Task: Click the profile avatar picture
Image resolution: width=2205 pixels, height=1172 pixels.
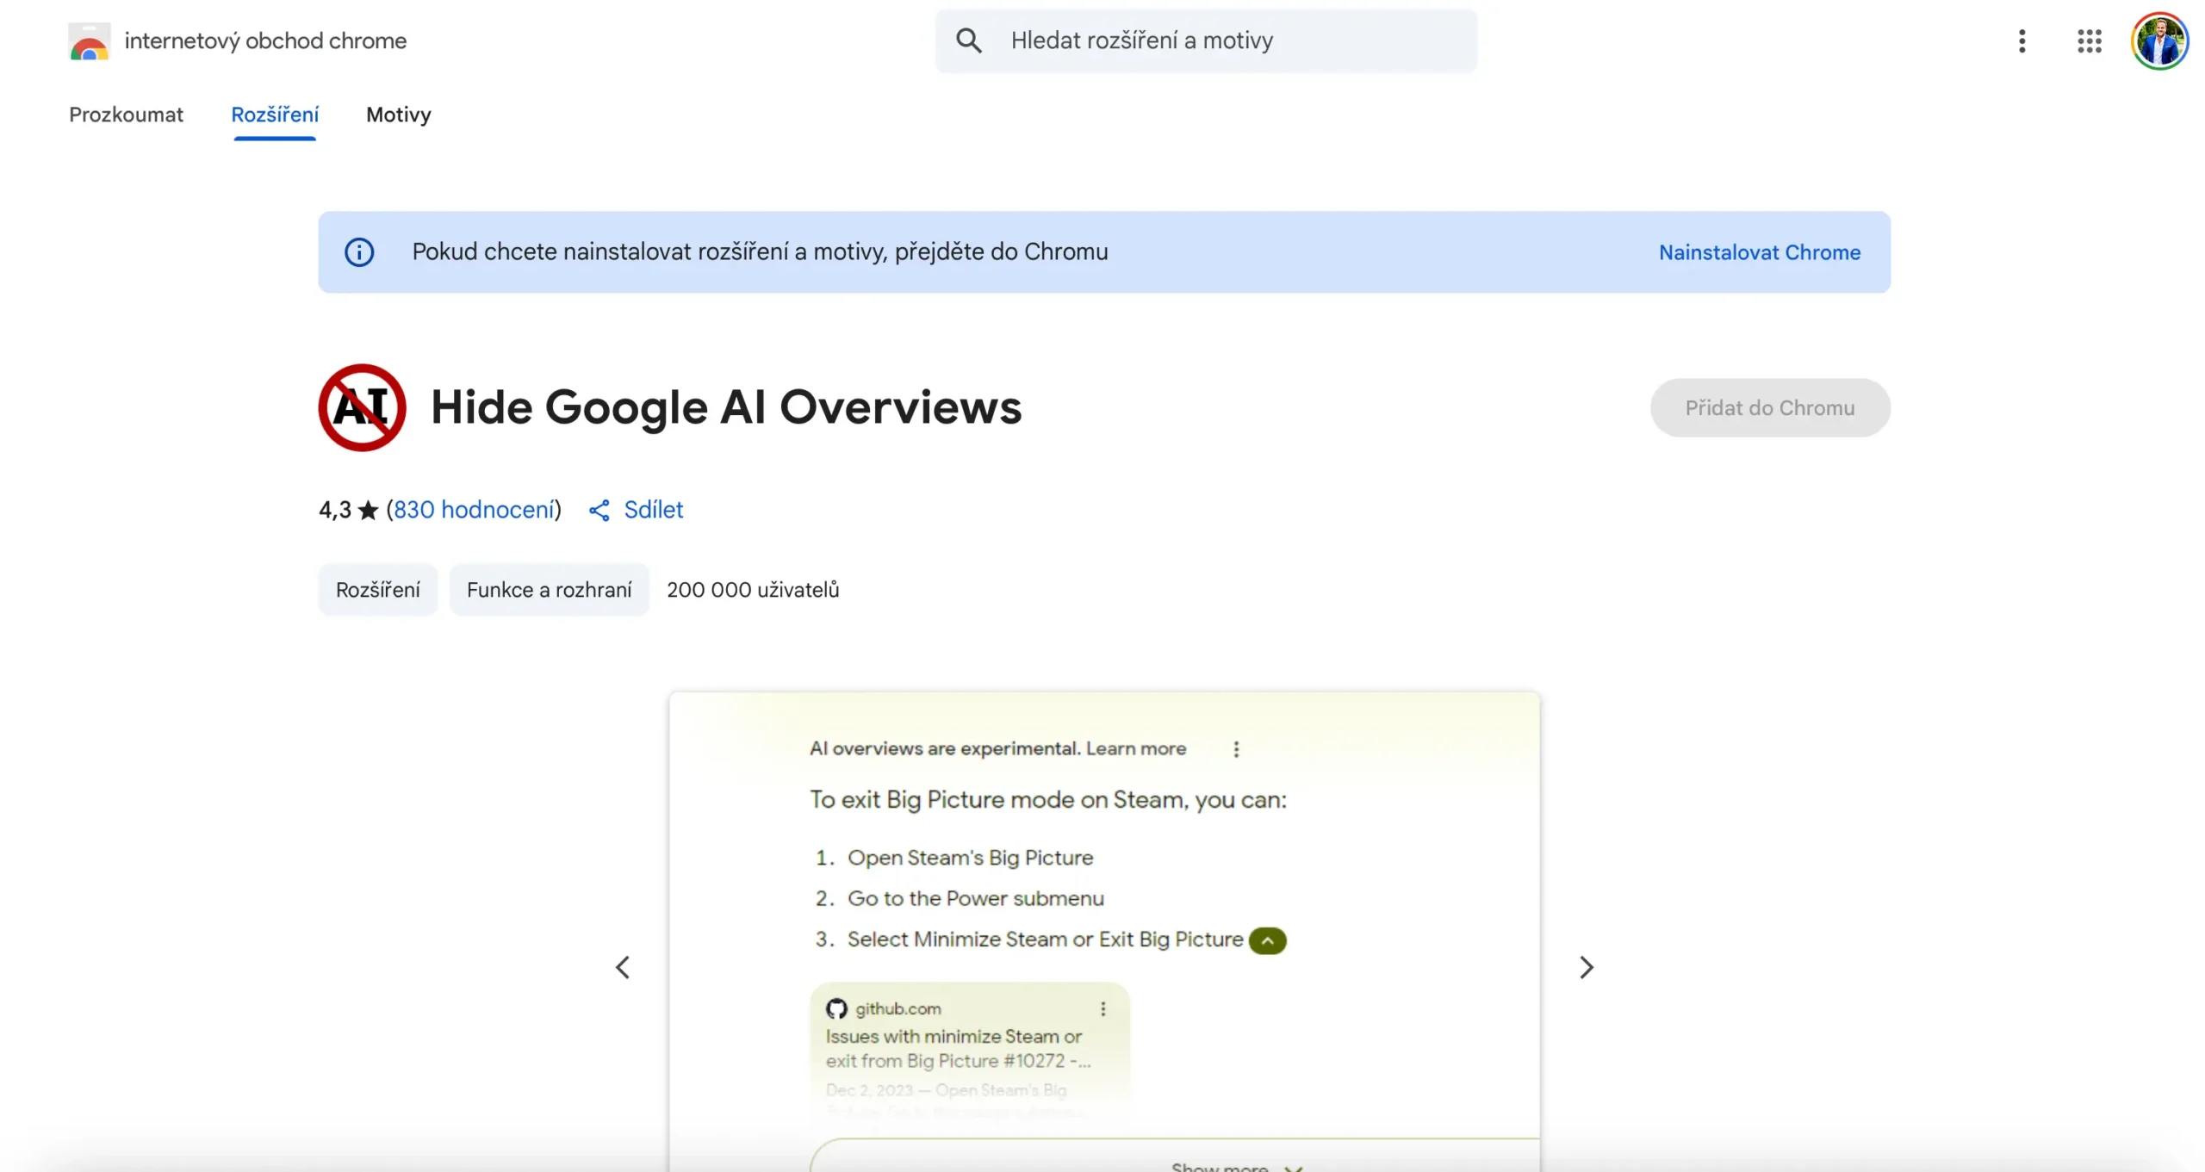Action: point(2158,40)
